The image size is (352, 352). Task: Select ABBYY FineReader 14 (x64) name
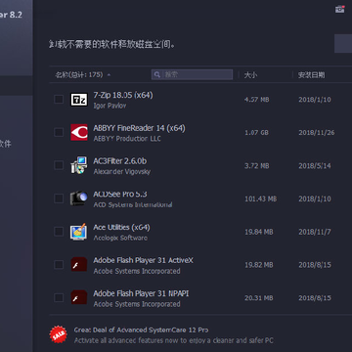[139, 128]
